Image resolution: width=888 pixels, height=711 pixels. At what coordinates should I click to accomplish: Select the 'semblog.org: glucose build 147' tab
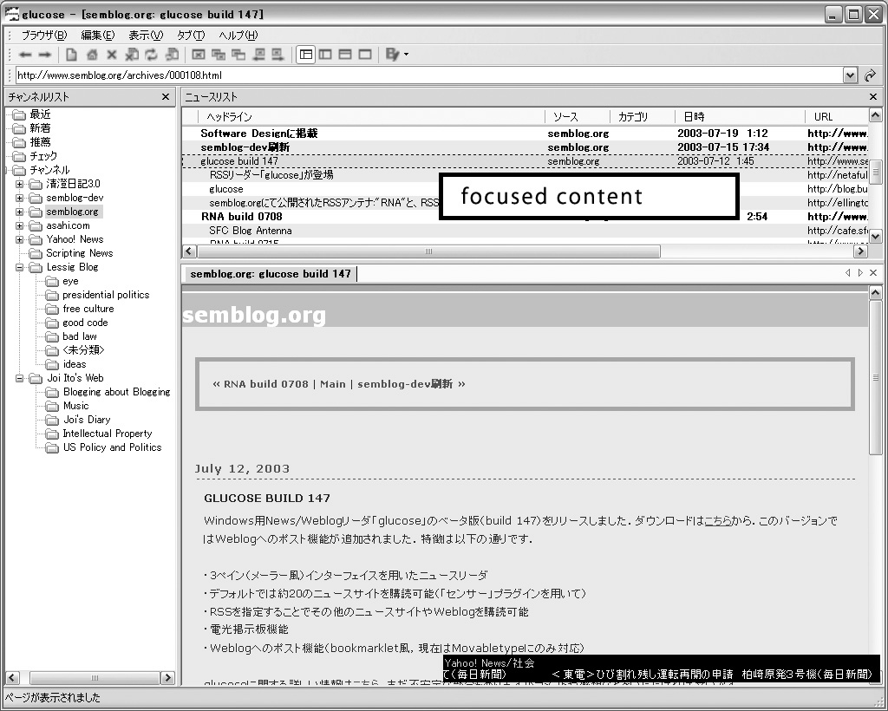click(x=270, y=274)
